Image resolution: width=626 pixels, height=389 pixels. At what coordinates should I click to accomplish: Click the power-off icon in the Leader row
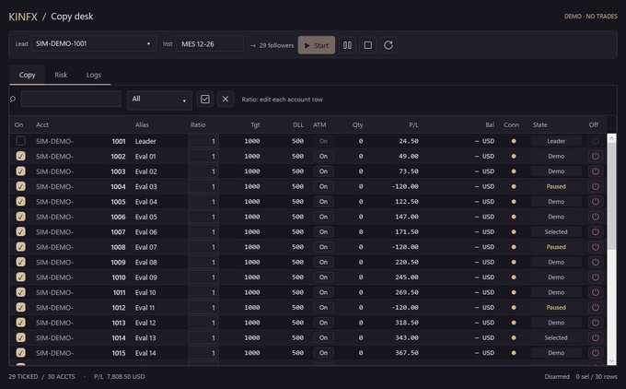[596, 141]
